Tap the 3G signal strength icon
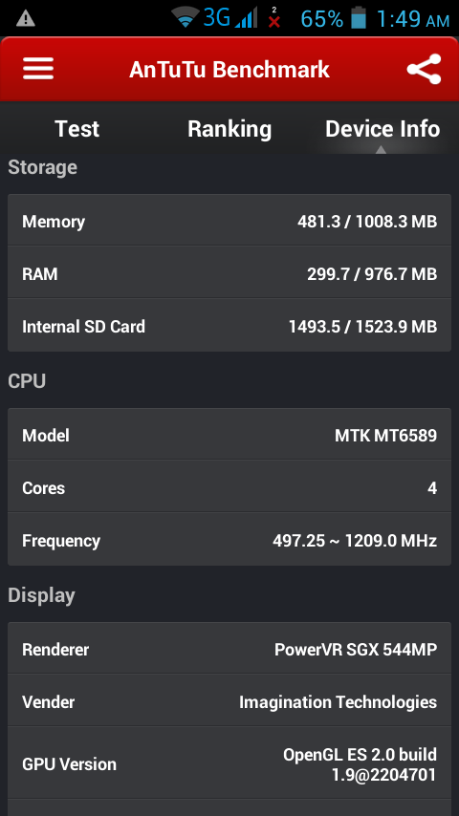459x816 pixels. click(230, 18)
